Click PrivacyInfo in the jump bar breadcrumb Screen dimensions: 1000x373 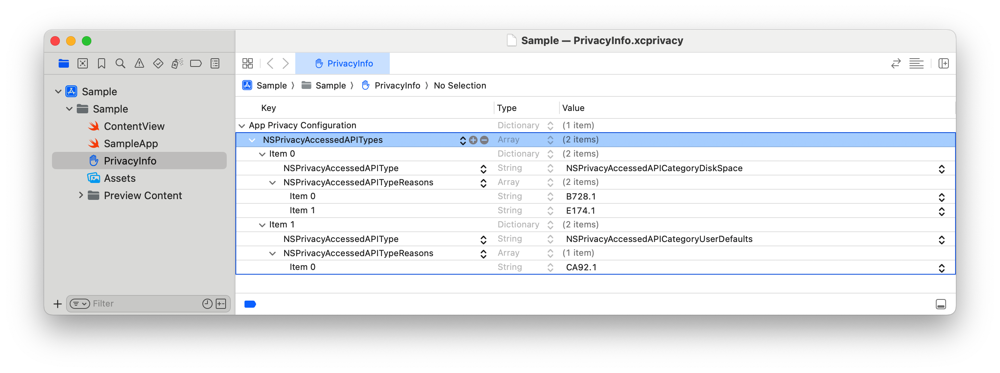tap(391, 85)
